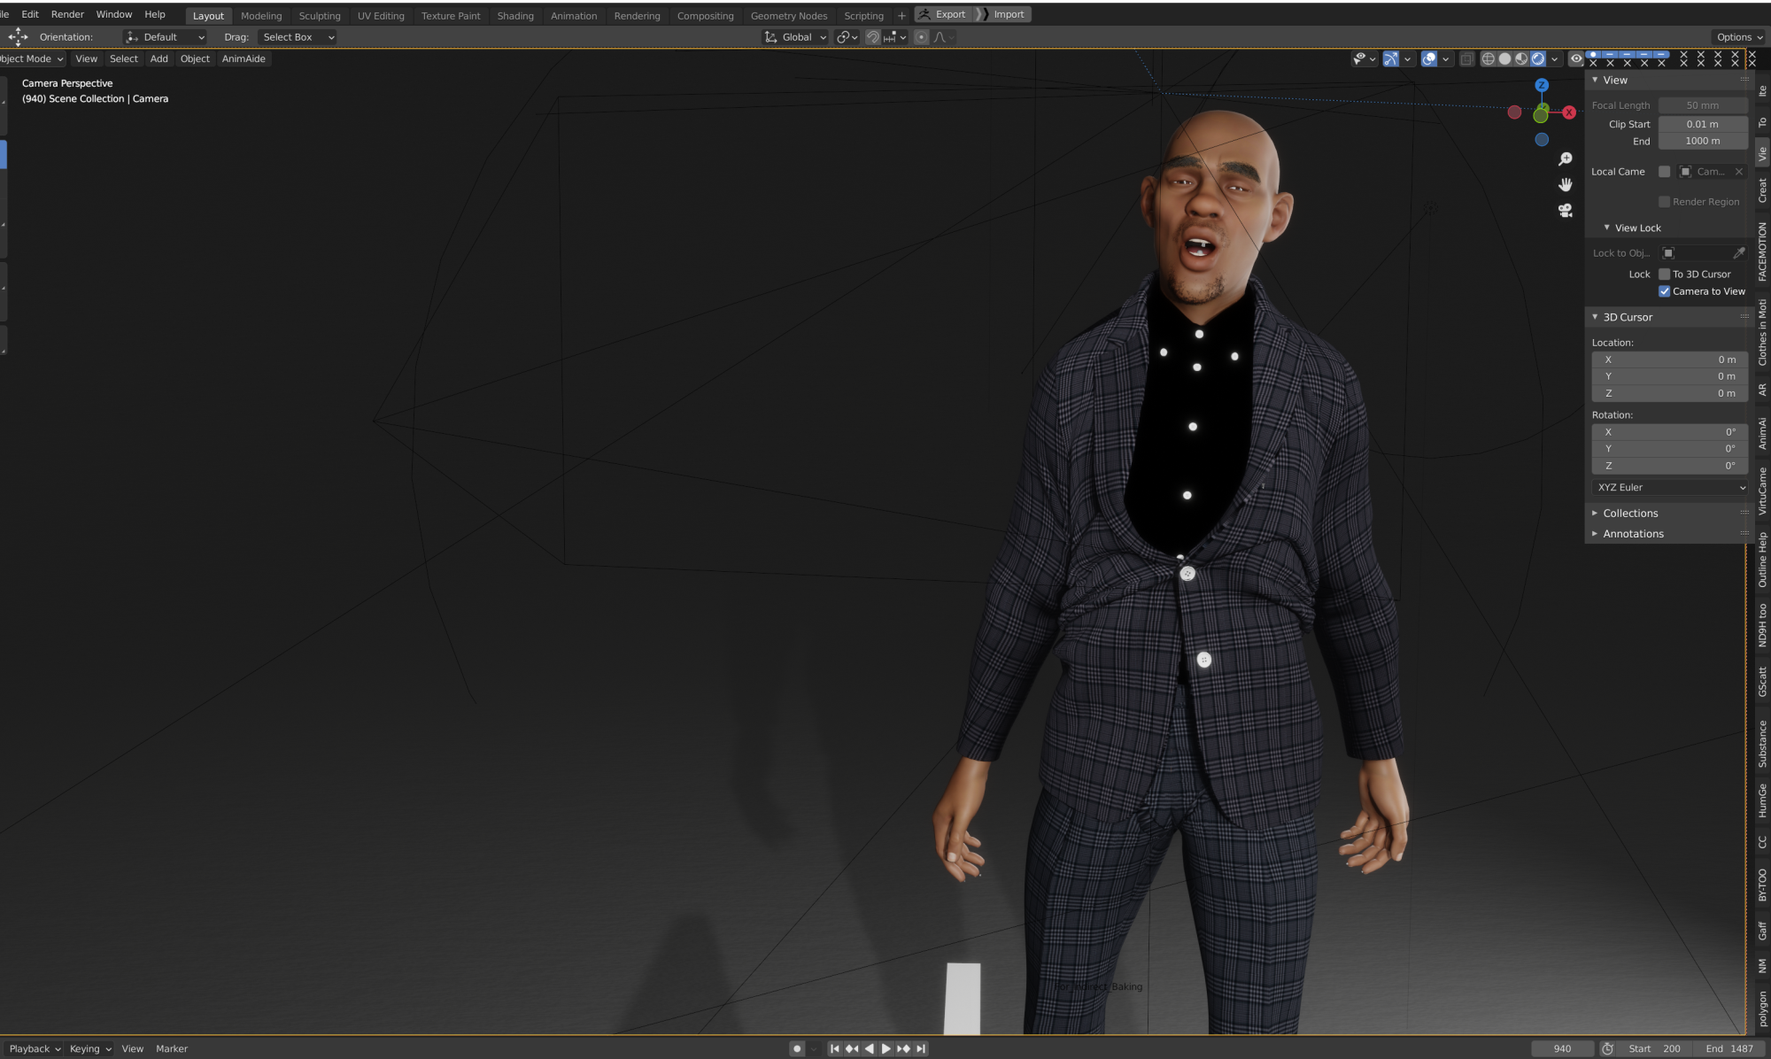This screenshot has height=1059, width=1771.
Task: Open the AnimAide menu
Action: 244,59
